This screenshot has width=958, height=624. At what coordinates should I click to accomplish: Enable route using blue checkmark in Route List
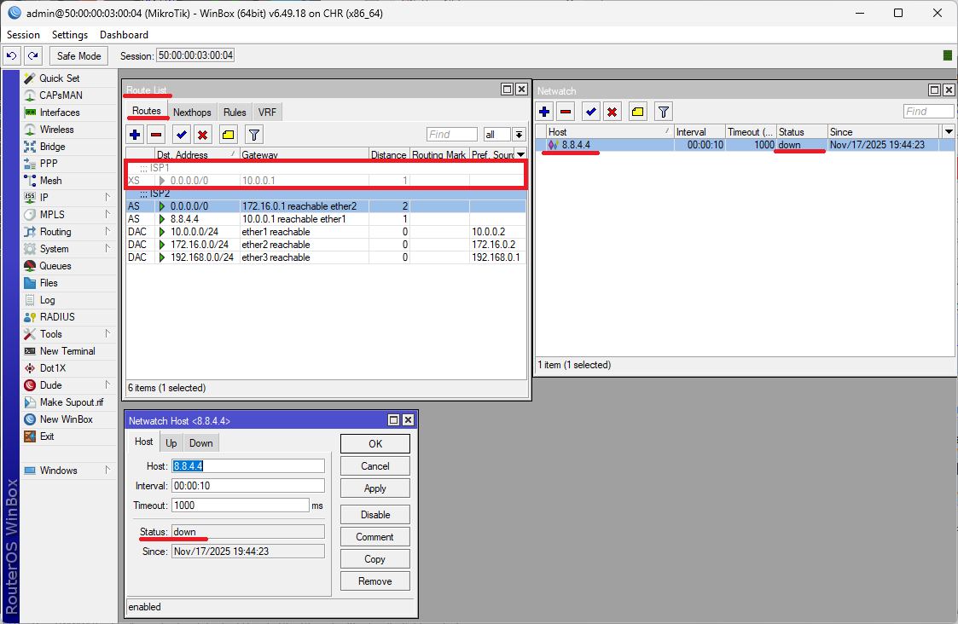click(x=181, y=134)
